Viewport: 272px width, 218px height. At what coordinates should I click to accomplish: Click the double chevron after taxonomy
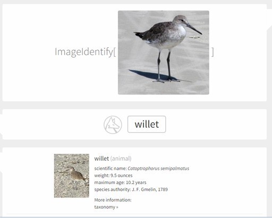117,207
